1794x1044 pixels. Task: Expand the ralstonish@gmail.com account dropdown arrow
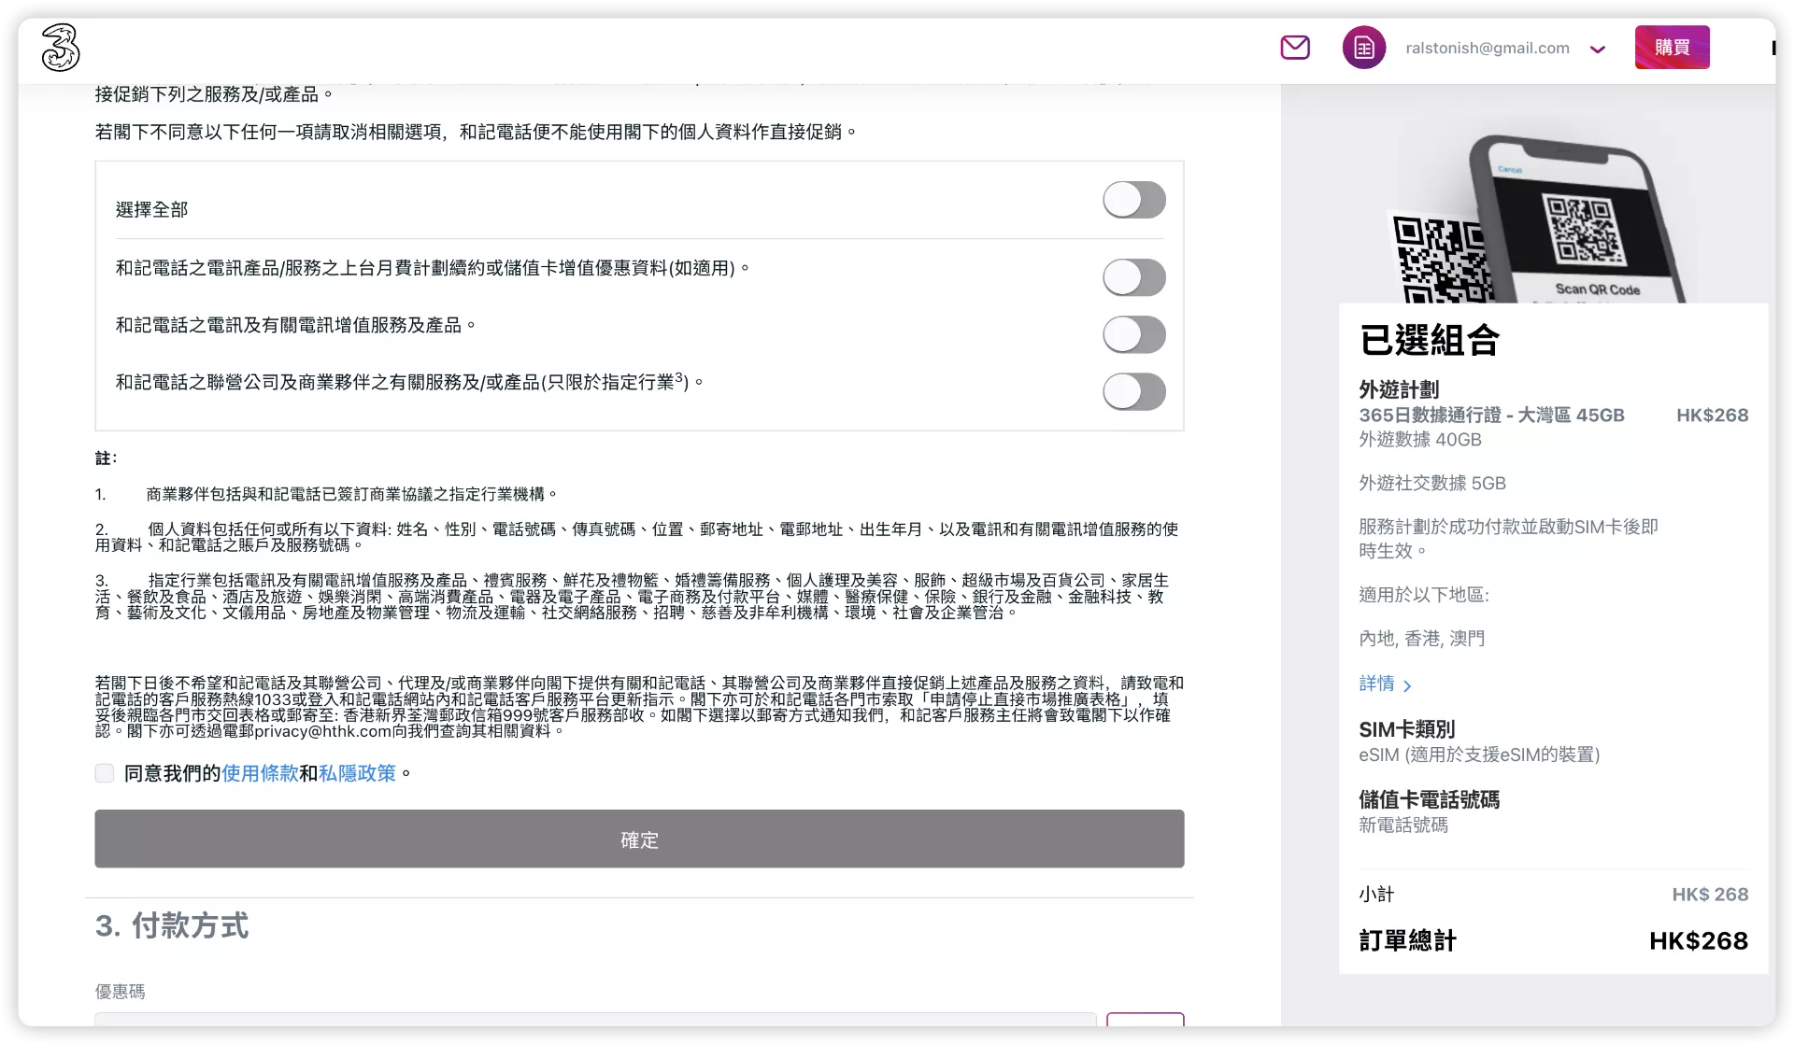tap(1598, 49)
